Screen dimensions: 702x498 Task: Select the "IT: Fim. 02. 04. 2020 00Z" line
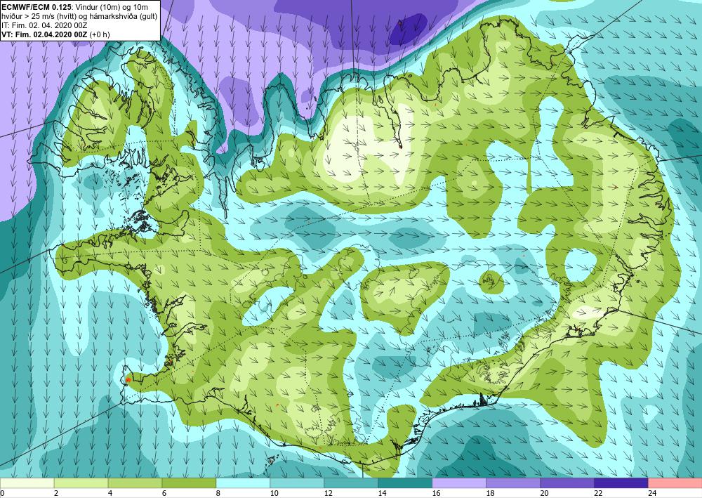pos(44,25)
